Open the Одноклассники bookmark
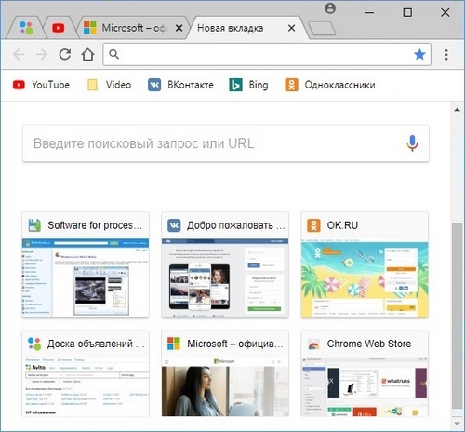The image size is (465, 432). (330, 85)
